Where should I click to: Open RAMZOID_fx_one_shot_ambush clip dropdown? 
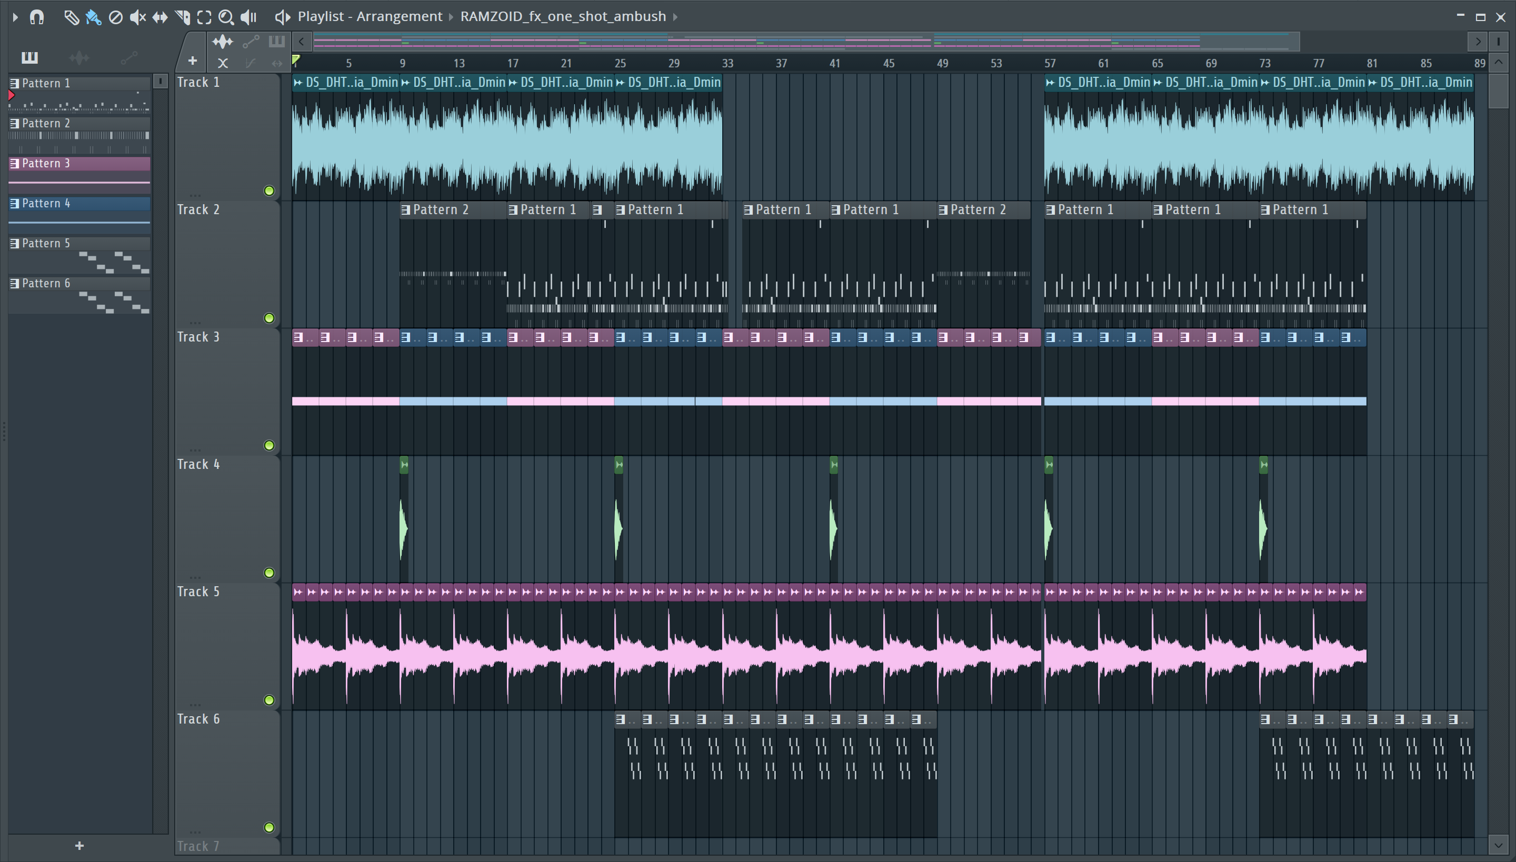point(563,17)
